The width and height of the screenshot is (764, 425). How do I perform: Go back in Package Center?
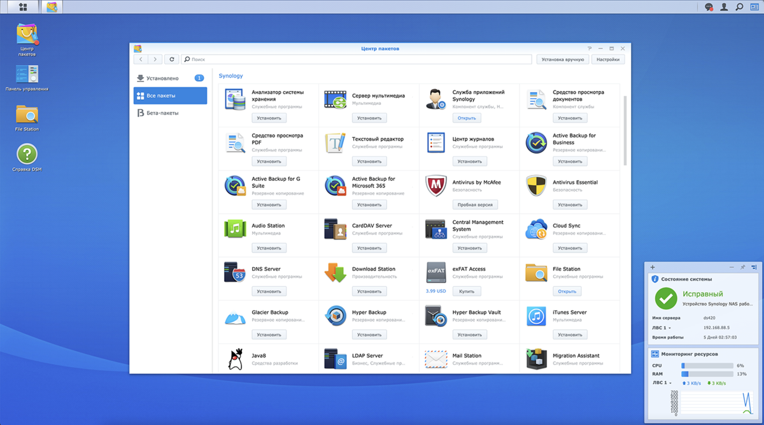pyautogui.click(x=141, y=59)
